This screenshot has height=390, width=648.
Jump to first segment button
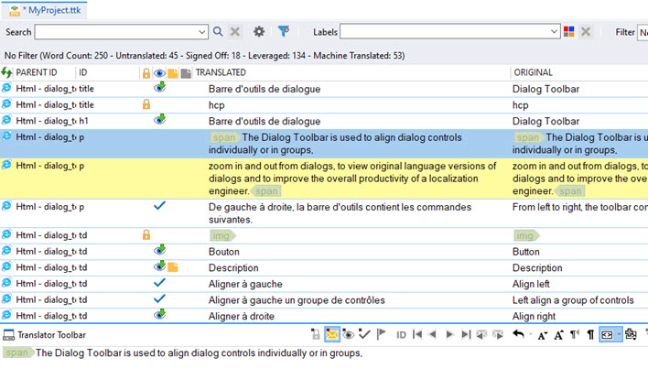[x=417, y=335]
